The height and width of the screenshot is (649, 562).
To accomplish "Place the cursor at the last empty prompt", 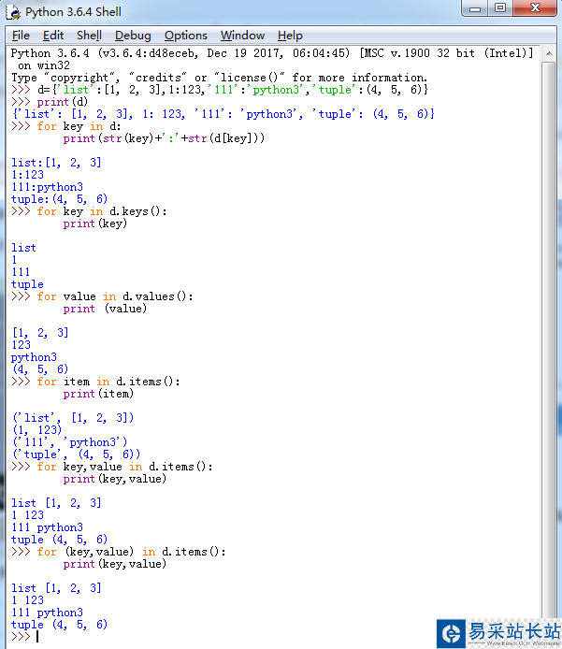I will pyautogui.click(x=37, y=637).
